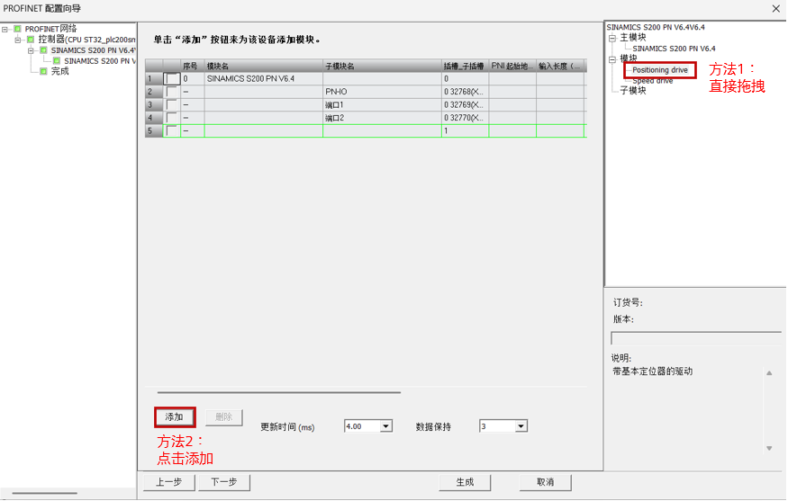This screenshot has height=501, width=788.
Task: Select the 子模块 catalog node
Action: coord(633,91)
